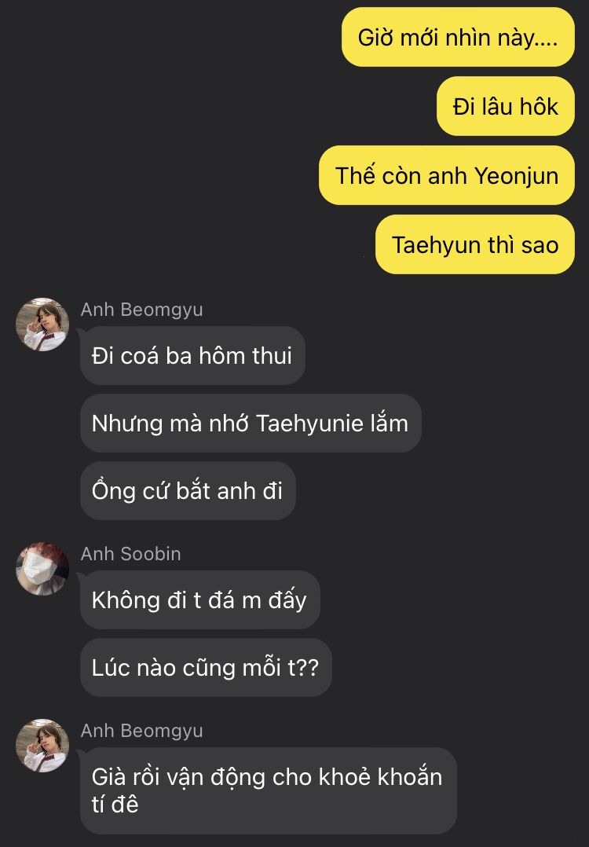This screenshot has width=589, height=847.
Task: Select the 'Đi coá ba hôm thui' message
Action: click(192, 355)
